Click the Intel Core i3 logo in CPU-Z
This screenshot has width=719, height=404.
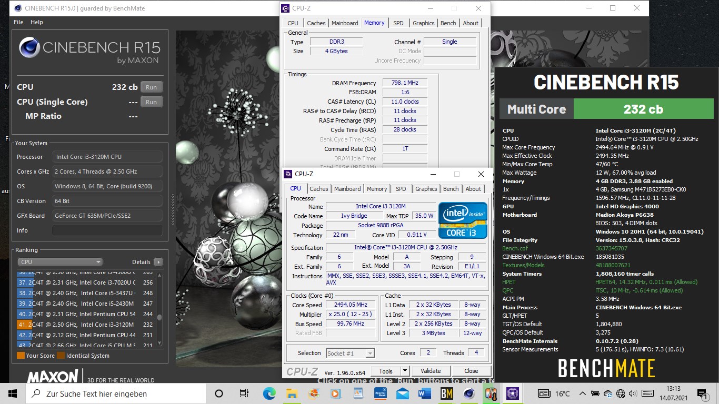[463, 220]
